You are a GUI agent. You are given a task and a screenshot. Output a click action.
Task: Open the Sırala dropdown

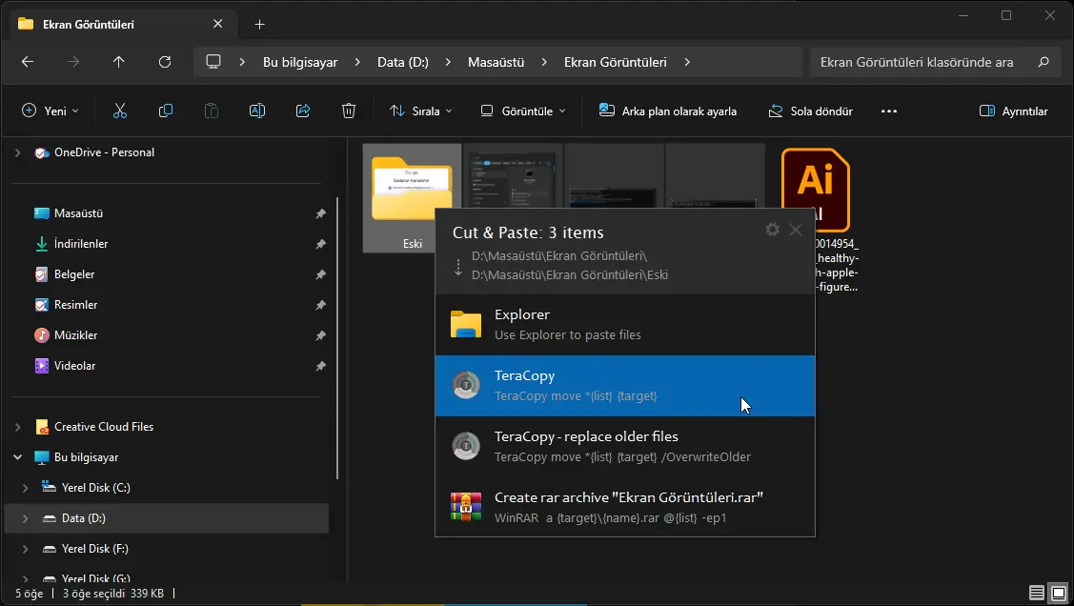point(419,111)
